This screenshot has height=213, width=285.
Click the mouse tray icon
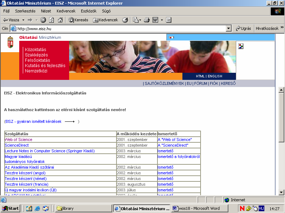[x=255, y=208]
